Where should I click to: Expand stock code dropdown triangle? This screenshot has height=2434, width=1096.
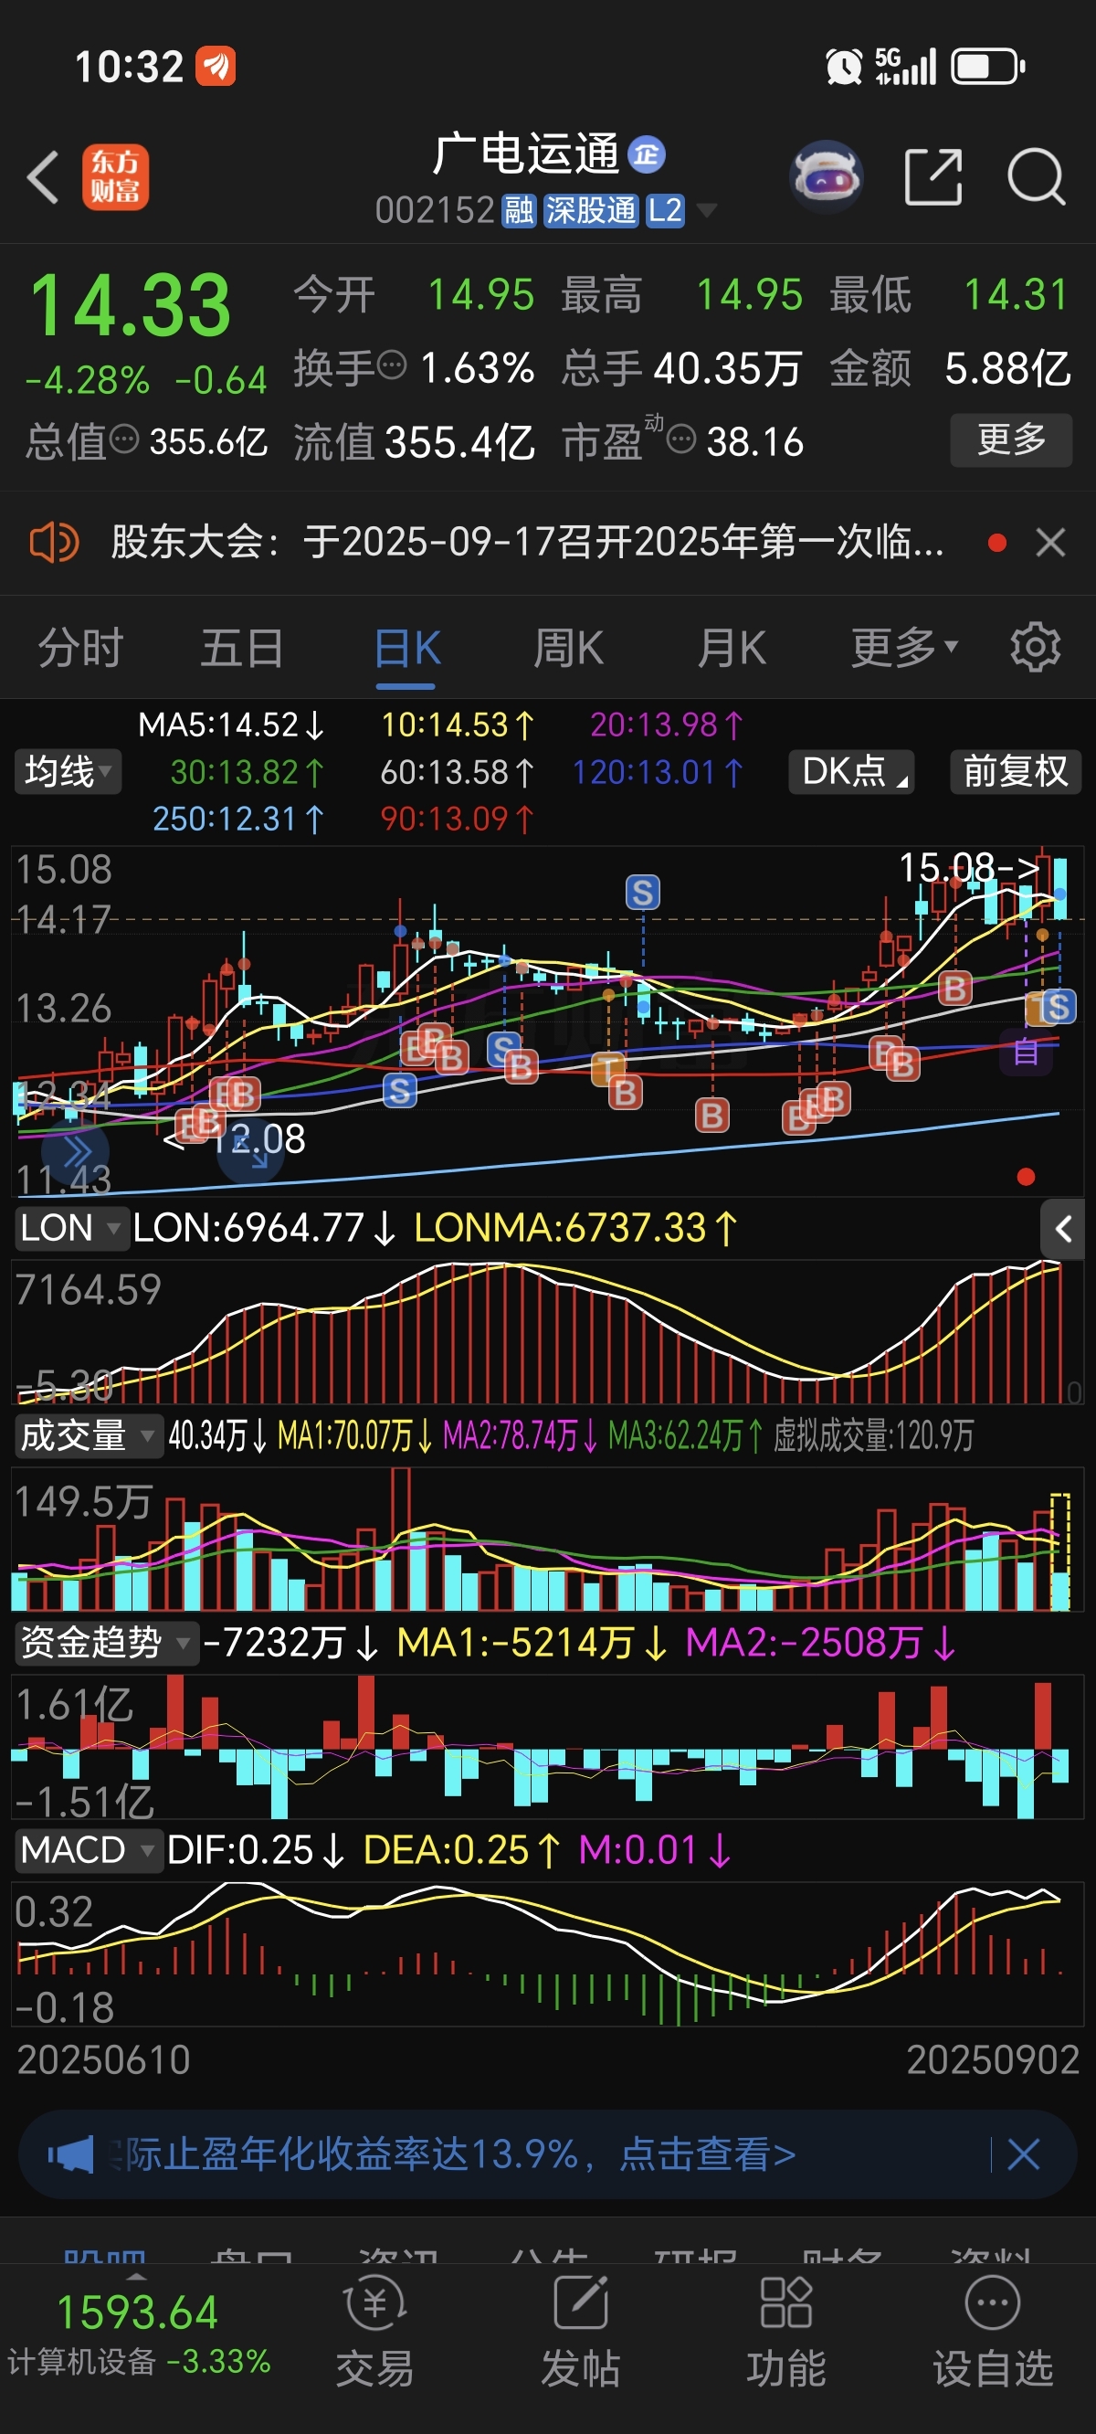tap(705, 210)
